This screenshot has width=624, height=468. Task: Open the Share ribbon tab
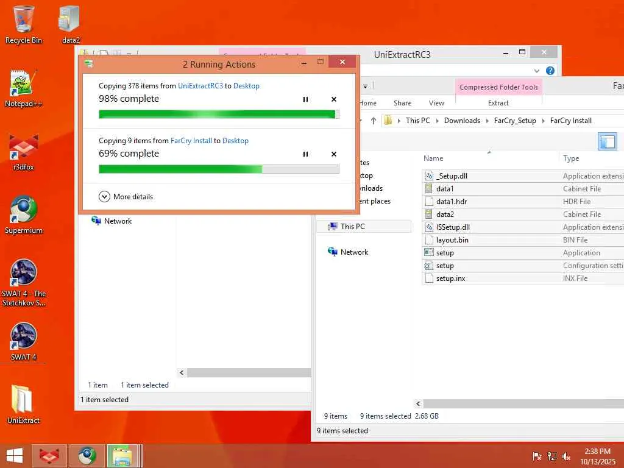pyautogui.click(x=402, y=103)
